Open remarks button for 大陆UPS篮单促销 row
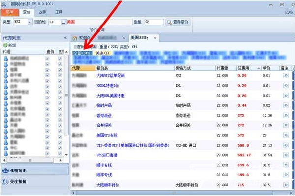 click(x=286, y=76)
